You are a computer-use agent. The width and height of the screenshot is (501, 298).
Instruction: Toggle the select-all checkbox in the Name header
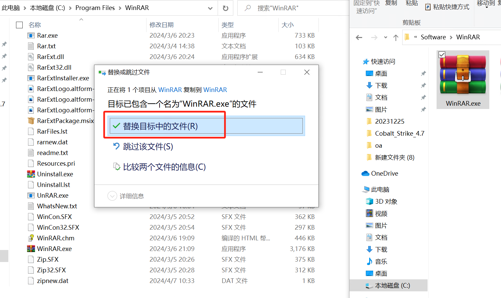click(x=19, y=25)
